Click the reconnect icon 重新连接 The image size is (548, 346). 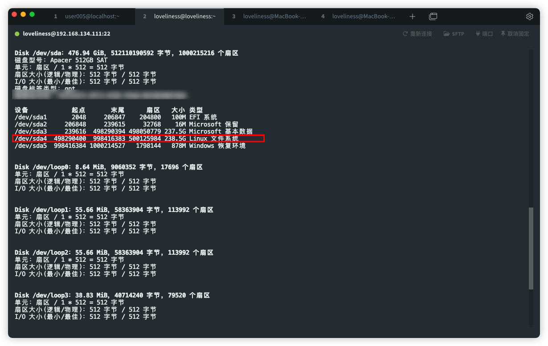(x=405, y=34)
